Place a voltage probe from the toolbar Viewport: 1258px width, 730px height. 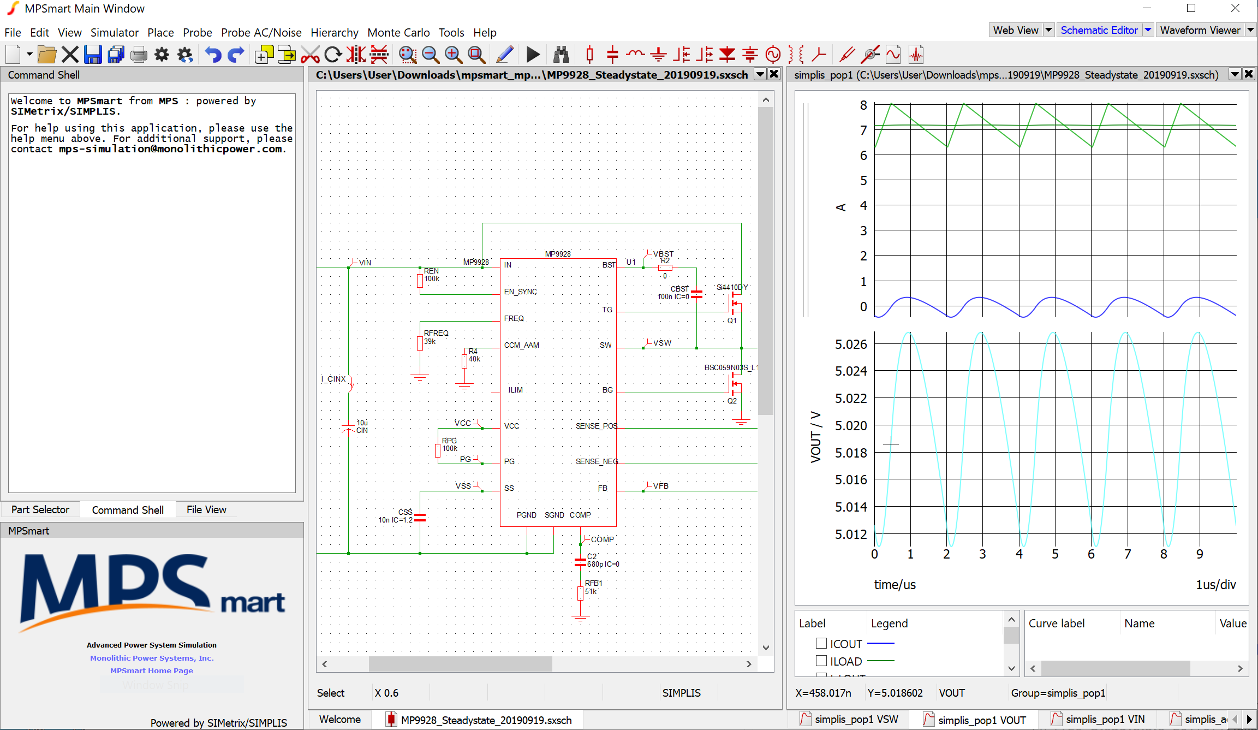pyautogui.click(x=847, y=55)
